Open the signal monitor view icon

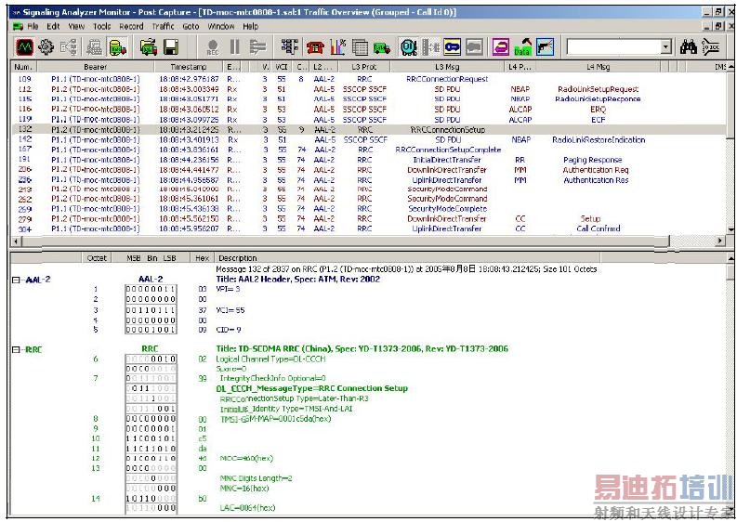pos(24,47)
